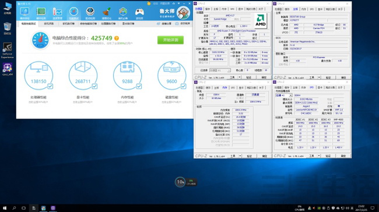Image resolution: width=379 pixels, height=212 pixels.
Task: Open the Windows Start menu
Action: 5,208
